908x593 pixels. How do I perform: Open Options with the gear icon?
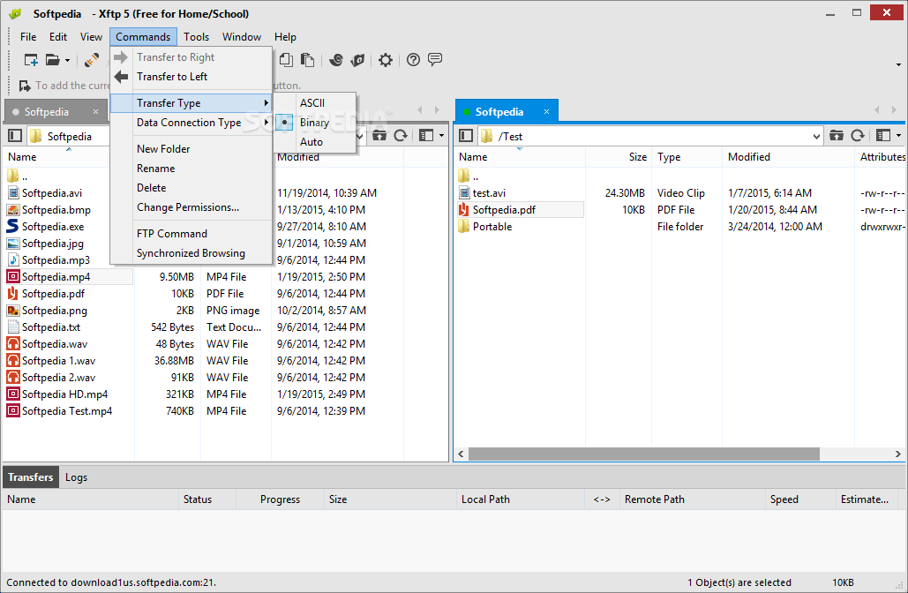point(385,60)
